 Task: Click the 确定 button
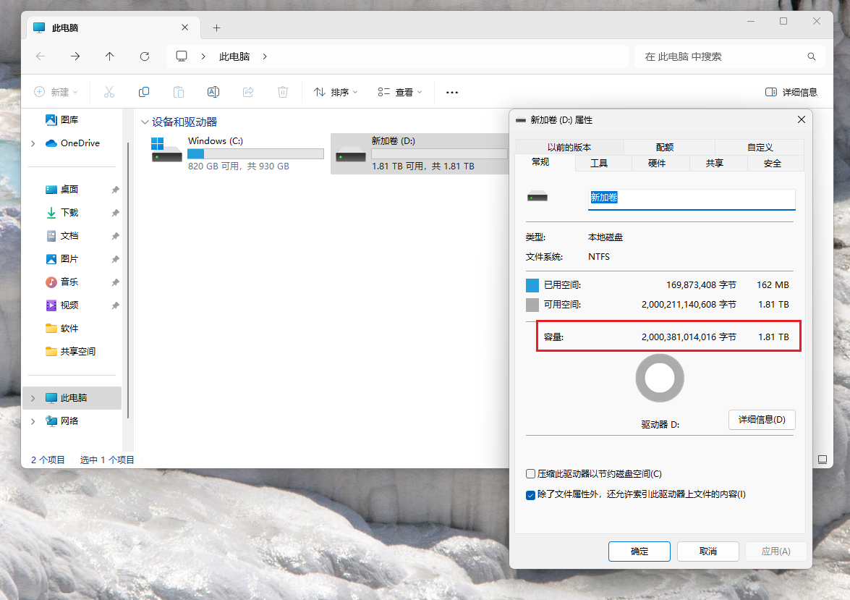639,552
